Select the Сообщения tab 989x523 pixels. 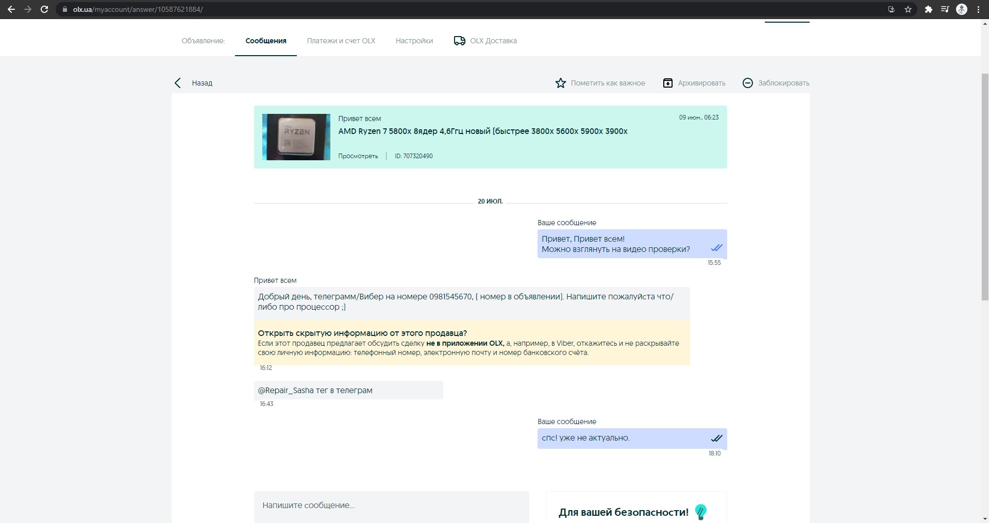(266, 41)
